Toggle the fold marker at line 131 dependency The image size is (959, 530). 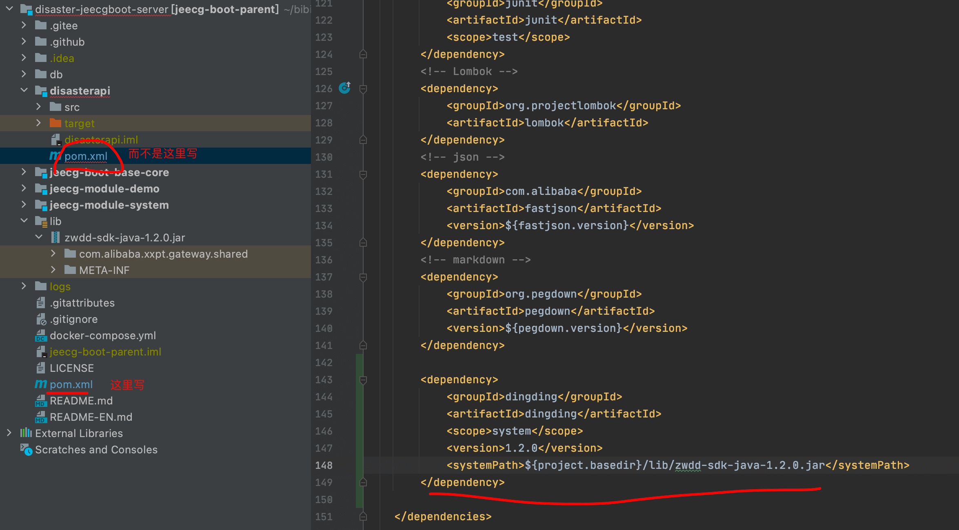point(363,174)
